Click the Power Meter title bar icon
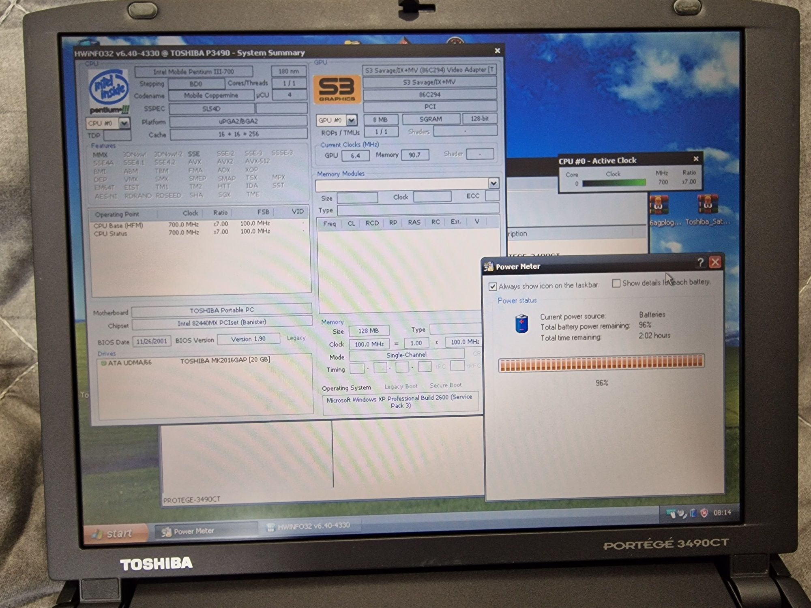Screen dimensions: 811x608 [x=489, y=266]
